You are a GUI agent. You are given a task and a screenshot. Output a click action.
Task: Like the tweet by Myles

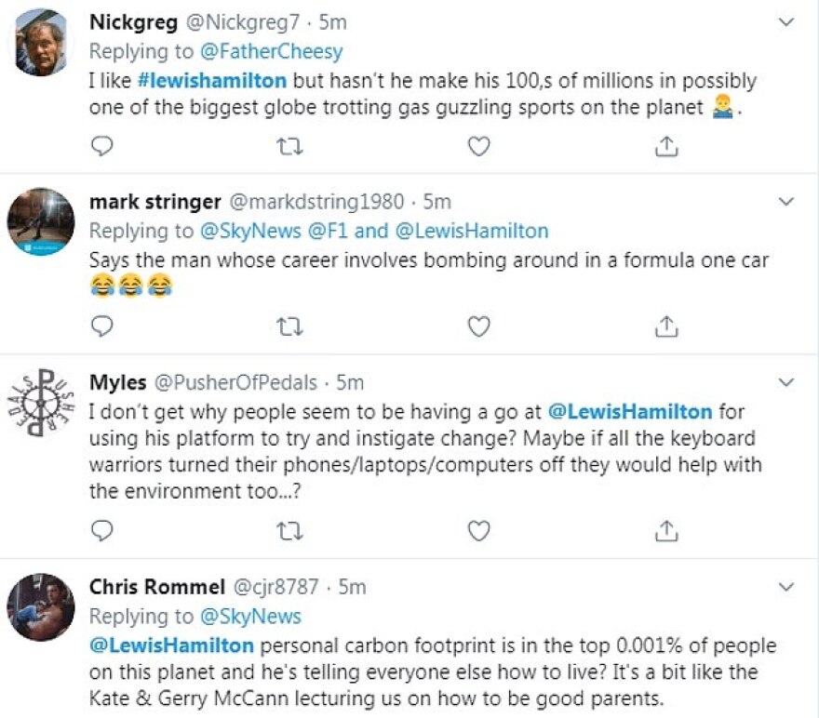478,530
